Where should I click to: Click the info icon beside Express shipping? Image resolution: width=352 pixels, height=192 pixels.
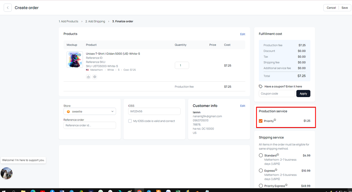tap(276, 170)
